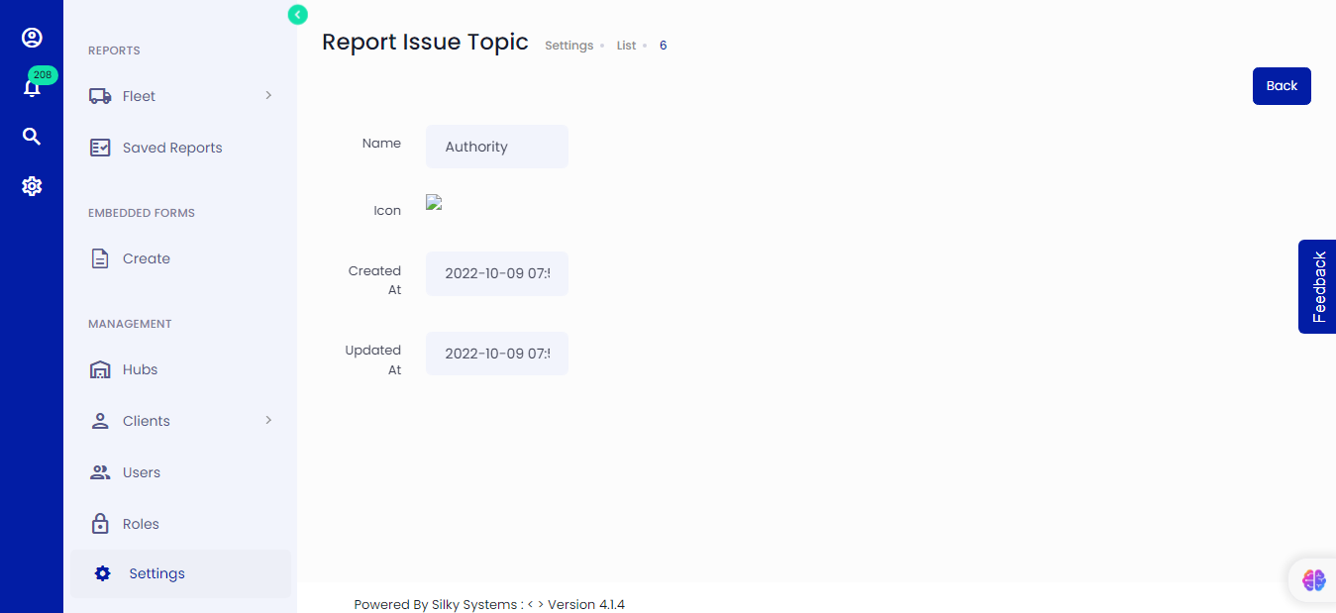Collapse the sidebar with the green arrow
1336x613 pixels.
click(297, 15)
